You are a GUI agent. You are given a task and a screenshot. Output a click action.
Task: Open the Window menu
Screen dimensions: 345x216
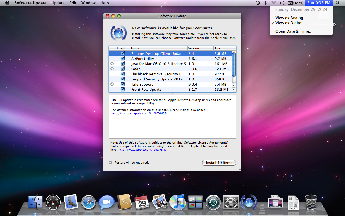(88, 3)
